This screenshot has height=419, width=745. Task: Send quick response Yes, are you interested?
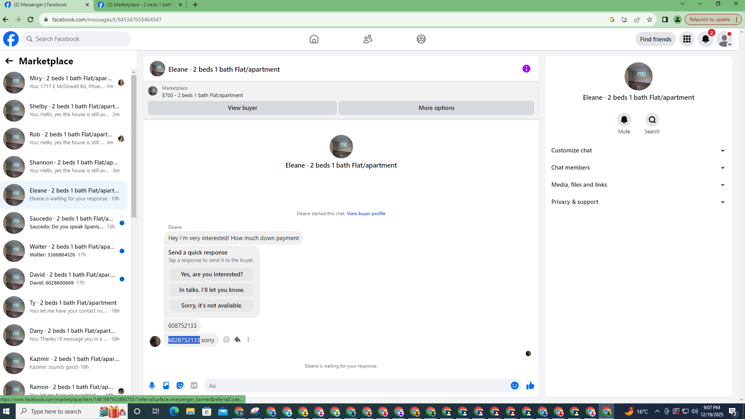(212, 274)
